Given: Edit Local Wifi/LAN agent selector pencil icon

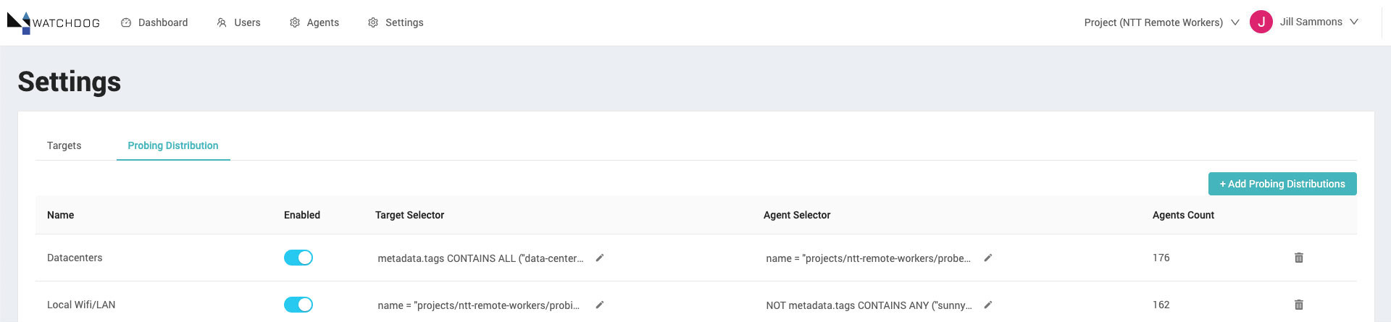Looking at the screenshot, I should click(988, 305).
